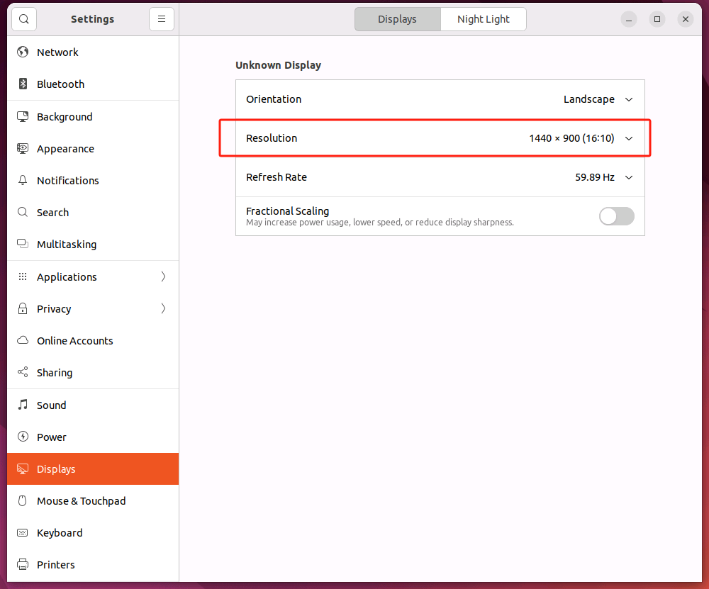Click the Keyboard icon in sidebar
This screenshot has width=709, height=589.
(x=23, y=532)
